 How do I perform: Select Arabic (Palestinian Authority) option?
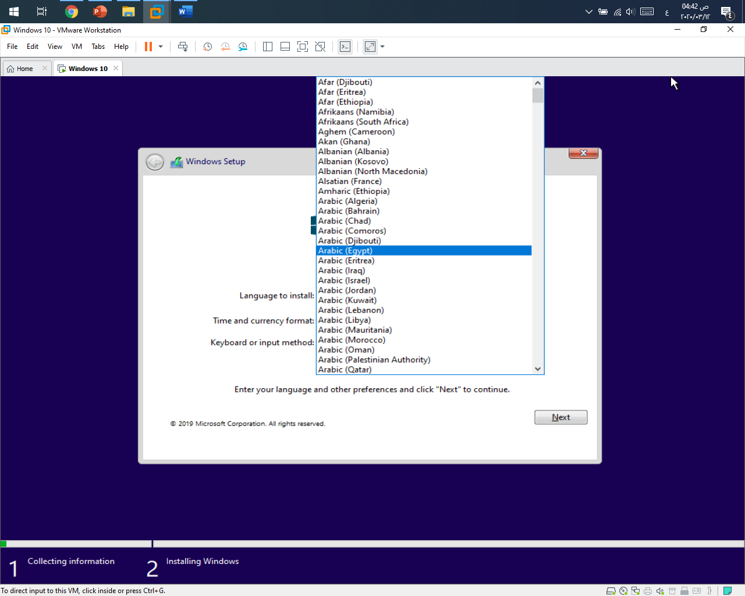click(424, 360)
